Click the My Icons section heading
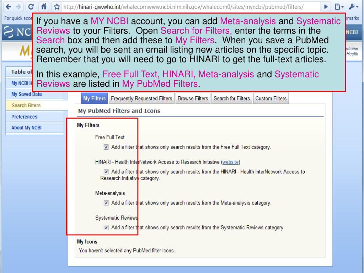 87,241
